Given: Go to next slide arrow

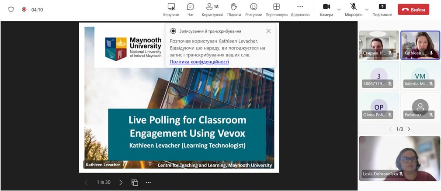Looking at the screenshot, I should point(121,182).
